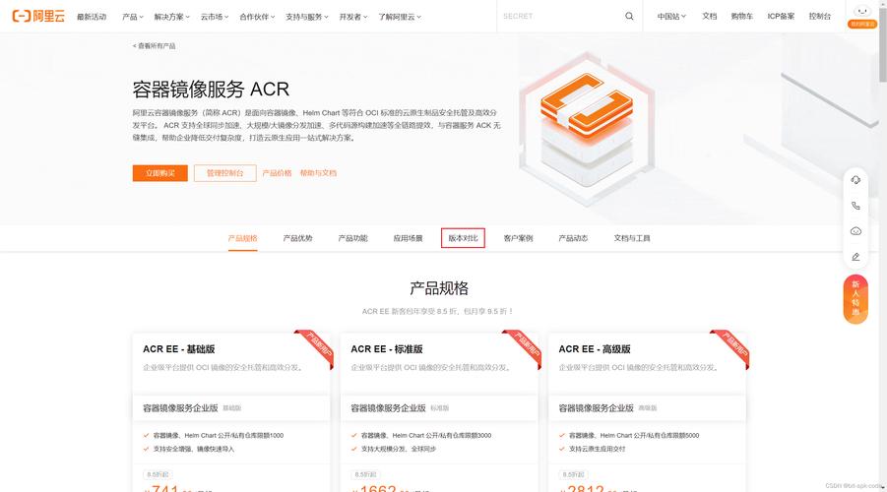The image size is (887, 492).
Task: Click the 仓库限额1000 feature line
Action: click(x=219, y=436)
